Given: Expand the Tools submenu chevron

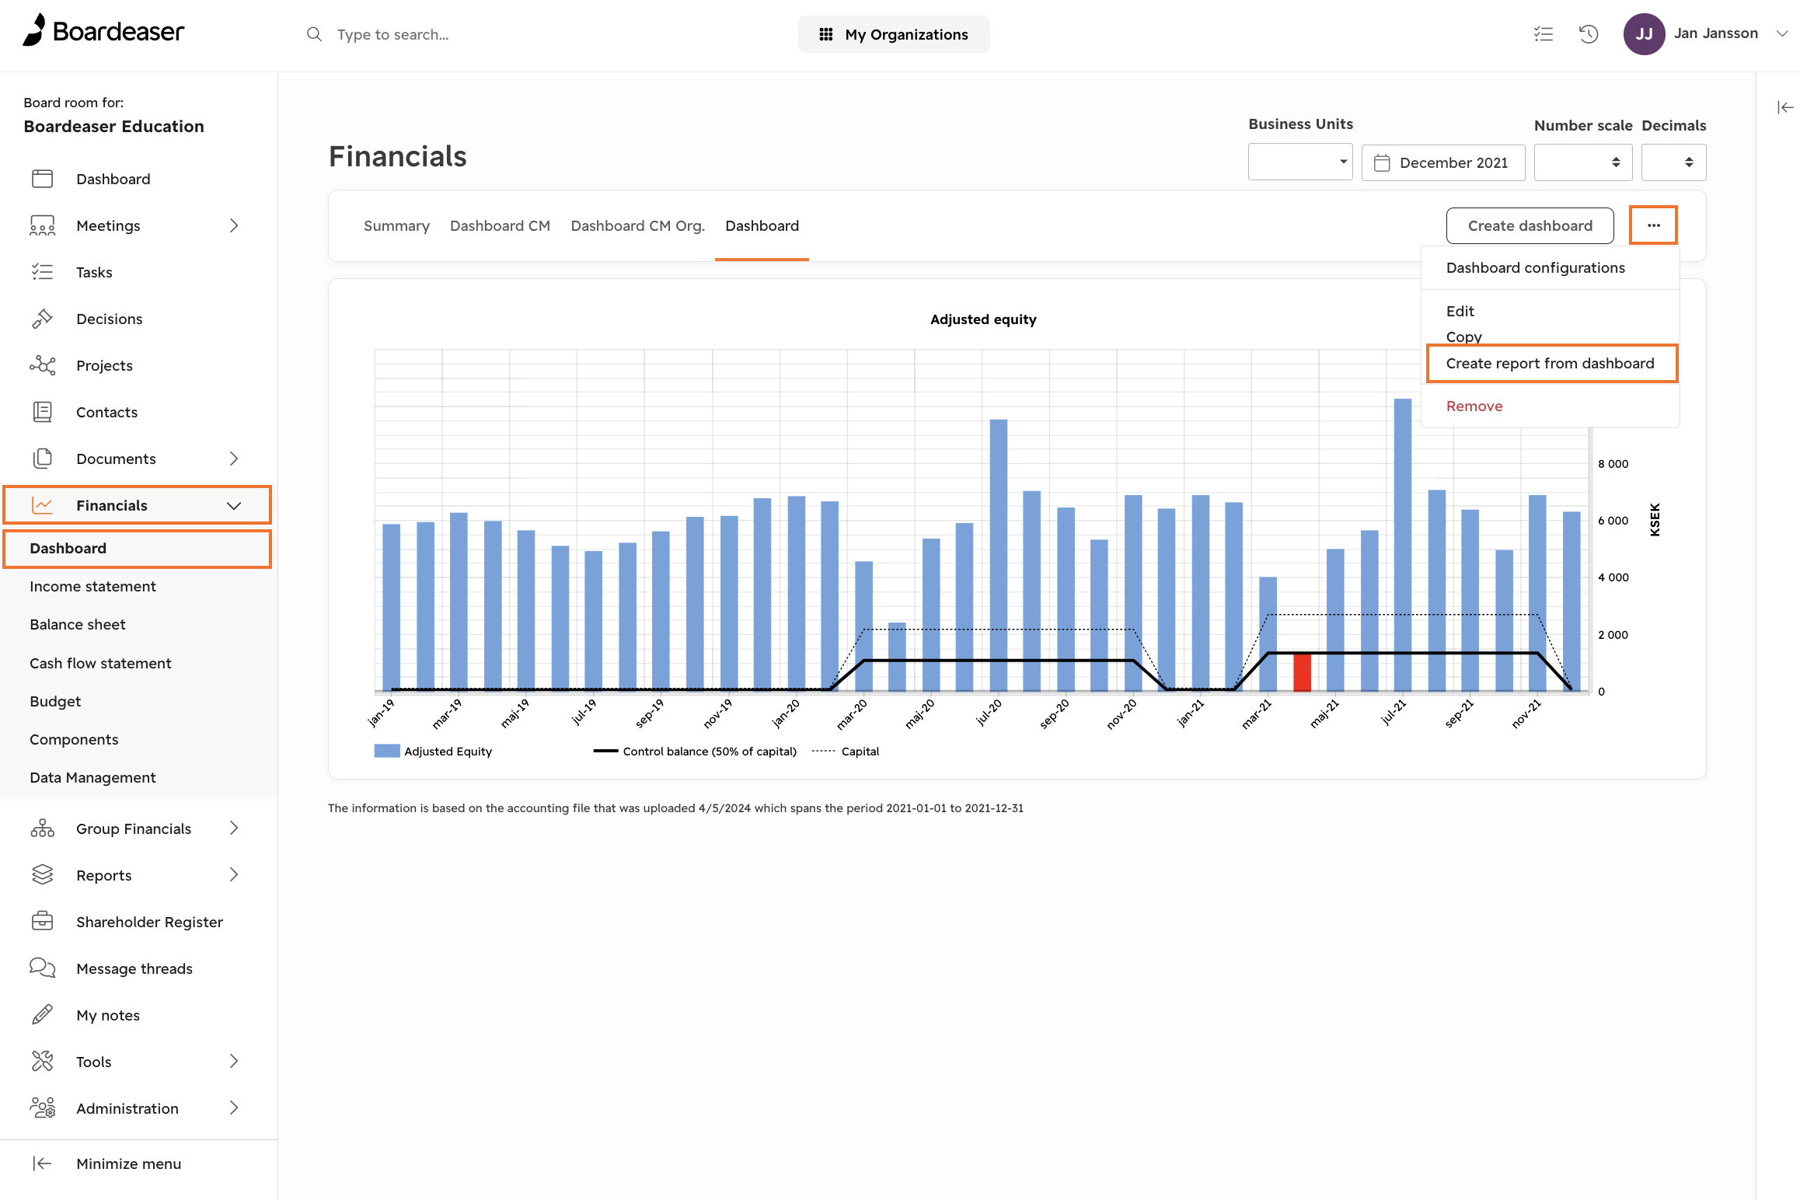Looking at the screenshot, I should [234, 1062].
